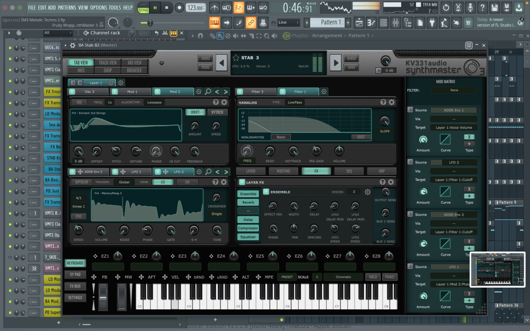
Task: Click the SAVE preset button
Action: point(351,68)
